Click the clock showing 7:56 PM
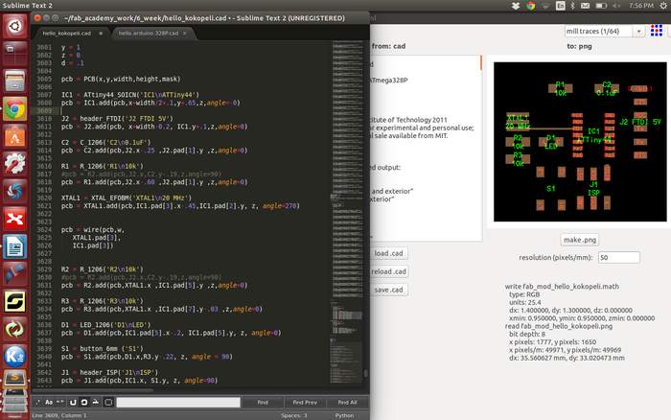Image resolution: width=671 pixels, height=420 pixels. (x=641, y=6)
